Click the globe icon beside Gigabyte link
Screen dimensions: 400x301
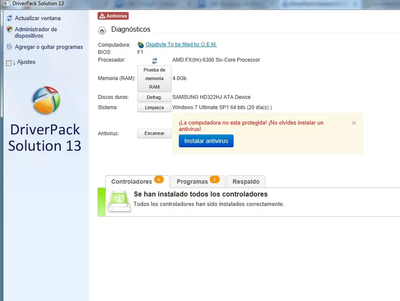(x=141, y=45)
